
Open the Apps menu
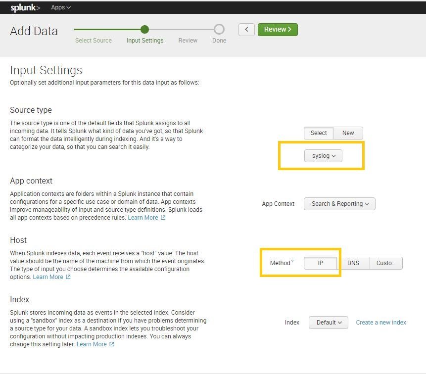click(x=61, y=7)
